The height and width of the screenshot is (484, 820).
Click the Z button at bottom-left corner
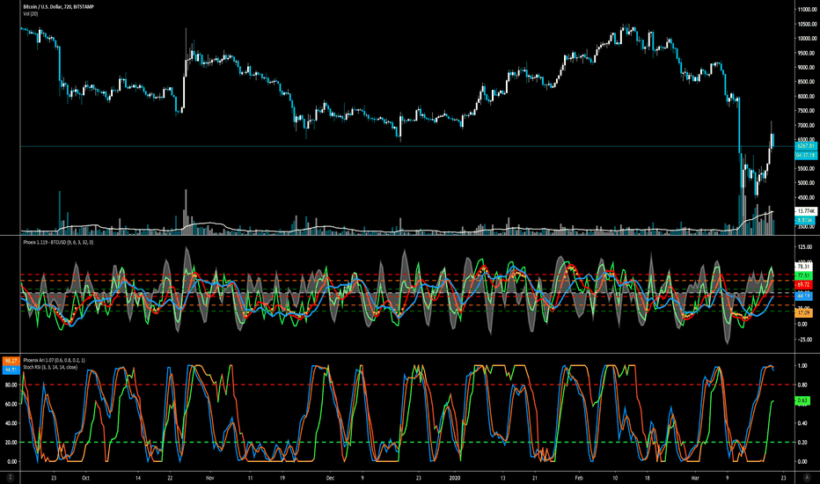pyautogui.click(x=10, y=478)
